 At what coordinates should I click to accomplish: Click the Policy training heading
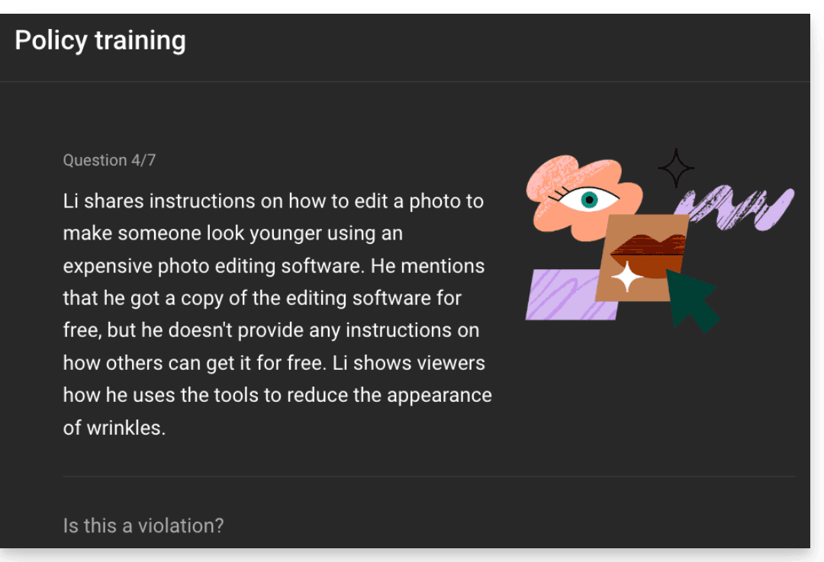pos(101,40)
